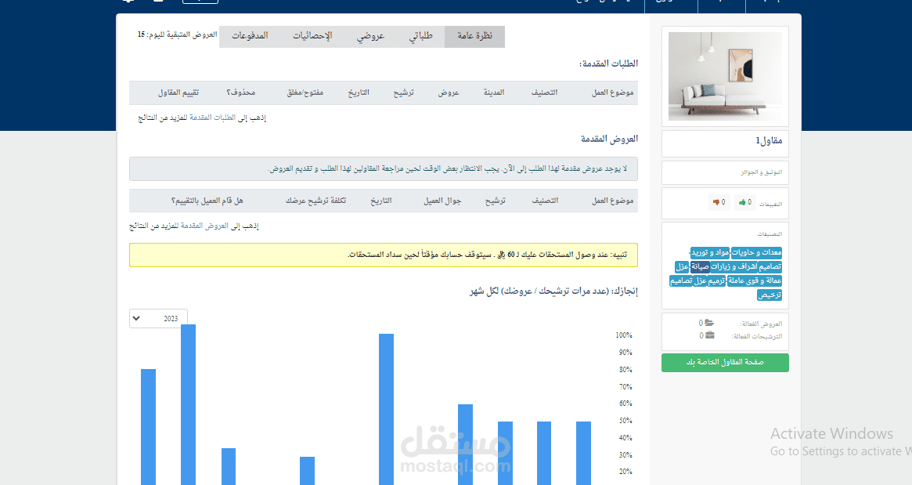This screenshot has height=485, width=912.
Task: Click the جوال العميل column header
Action: pyautogui.click(x=442, y=201)
